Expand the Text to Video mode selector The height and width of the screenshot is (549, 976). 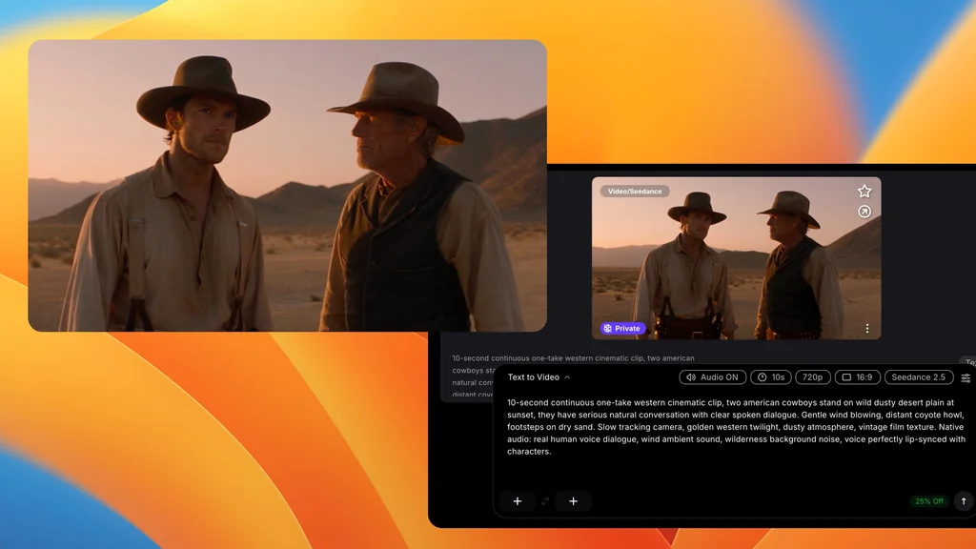[539, 377]
